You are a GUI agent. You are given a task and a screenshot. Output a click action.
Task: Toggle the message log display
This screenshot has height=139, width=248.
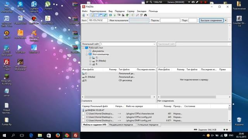92,15
